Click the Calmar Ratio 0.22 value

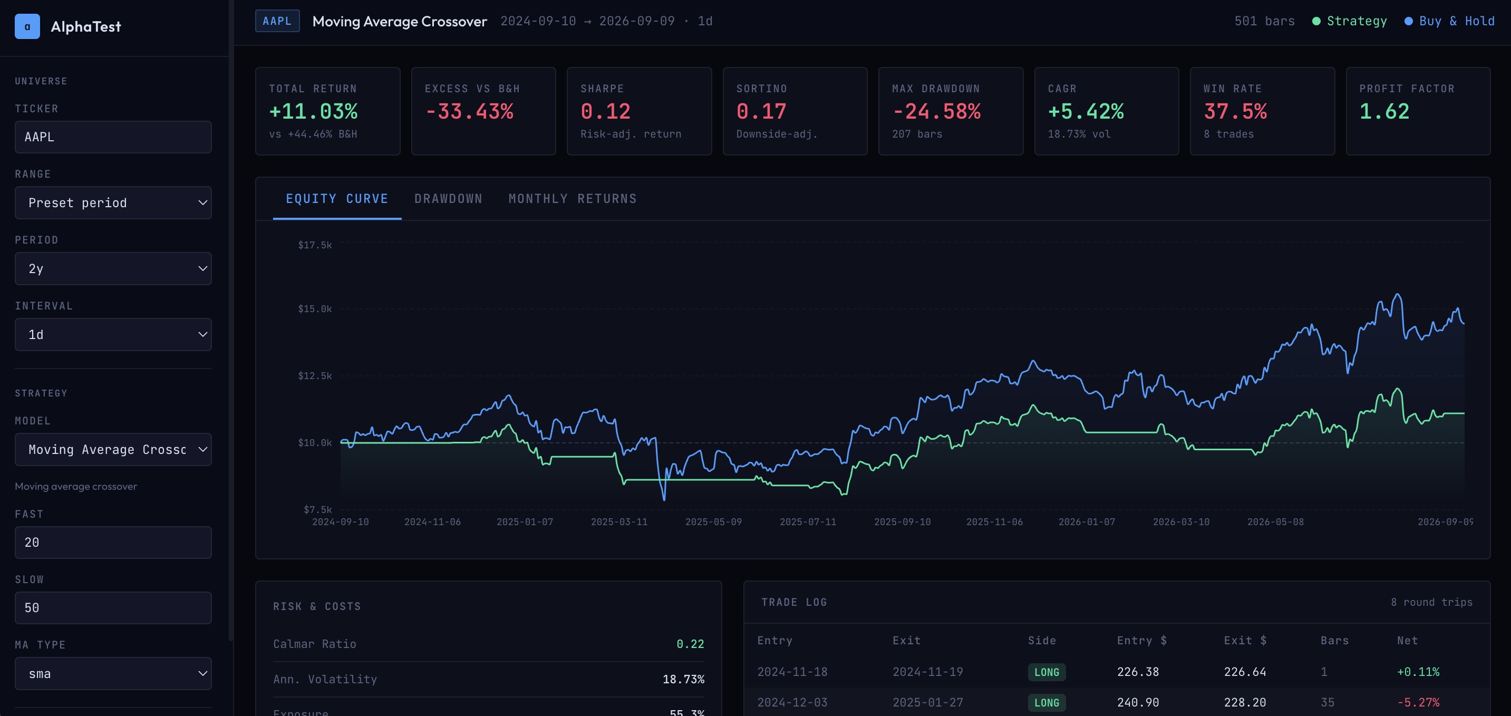tap(691, 644)
